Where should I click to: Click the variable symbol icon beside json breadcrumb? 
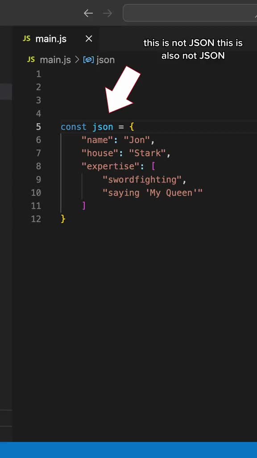click(88, 60)
